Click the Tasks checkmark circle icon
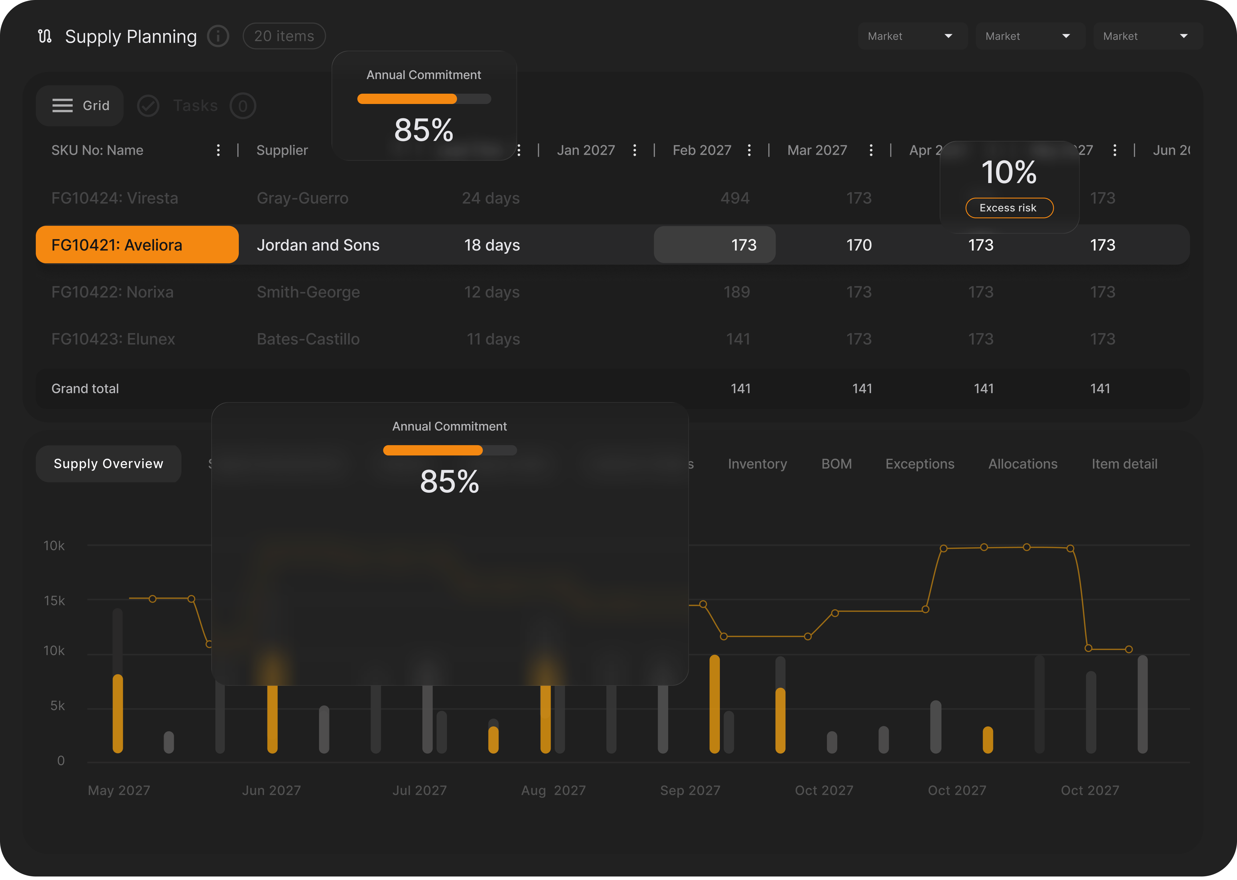This screenshot has height=880, width=1237. click(x=148, y=106)
